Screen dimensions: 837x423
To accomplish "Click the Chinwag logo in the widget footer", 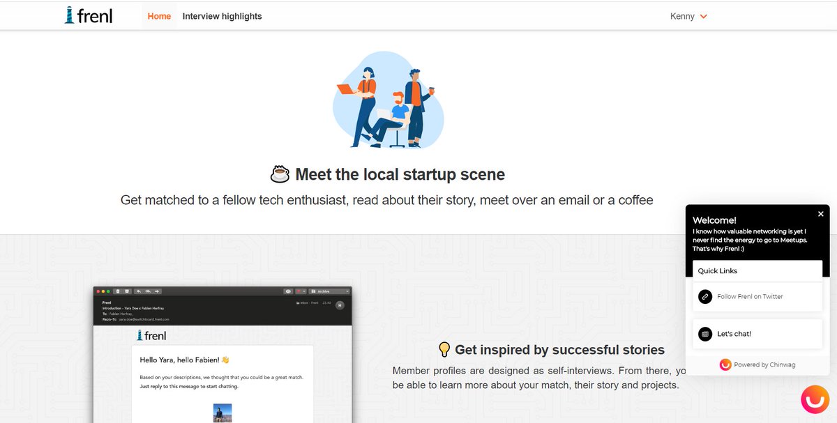I will pos(725,364).
